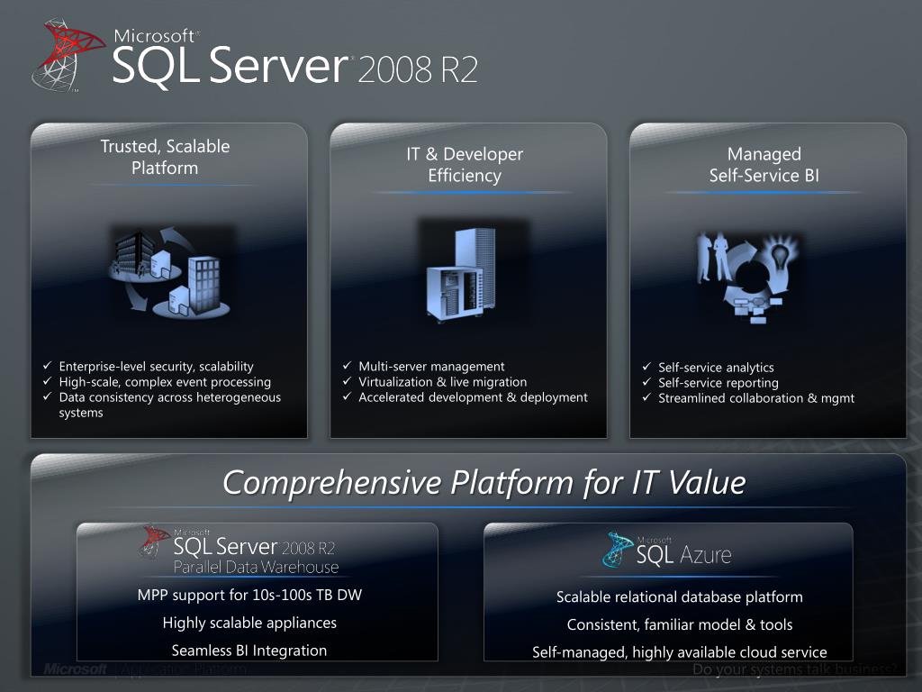The width and height of the screenshot is (922, 692).
Task: Click 'Streamlined collaboration & mgmt' text
Action: coord(756,398)
